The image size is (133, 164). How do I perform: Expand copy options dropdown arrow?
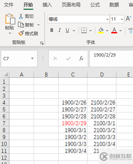point(38,25)
